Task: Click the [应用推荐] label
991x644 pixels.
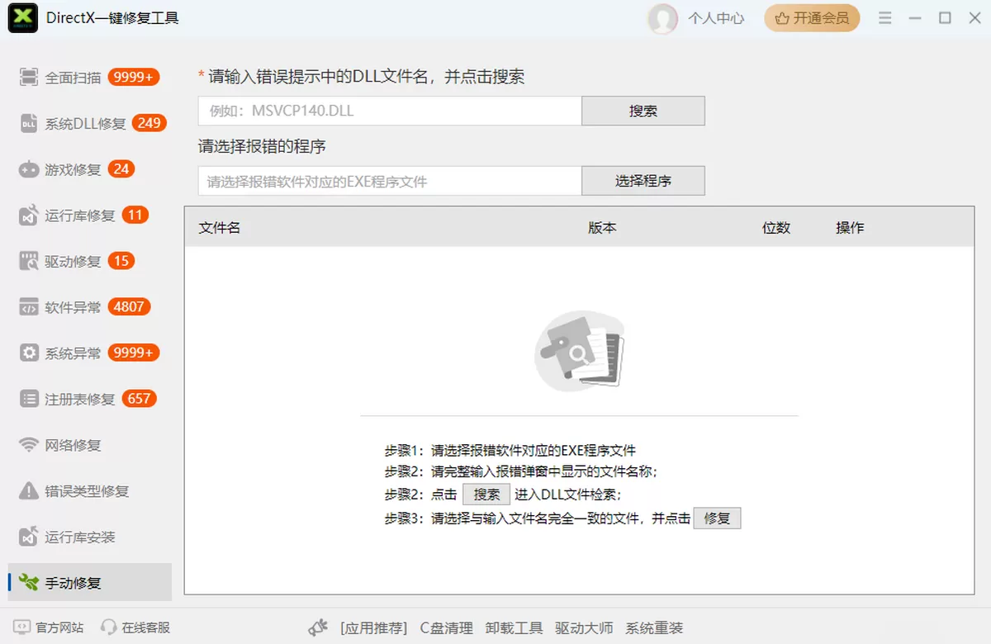Action: [x=373, y=628]
